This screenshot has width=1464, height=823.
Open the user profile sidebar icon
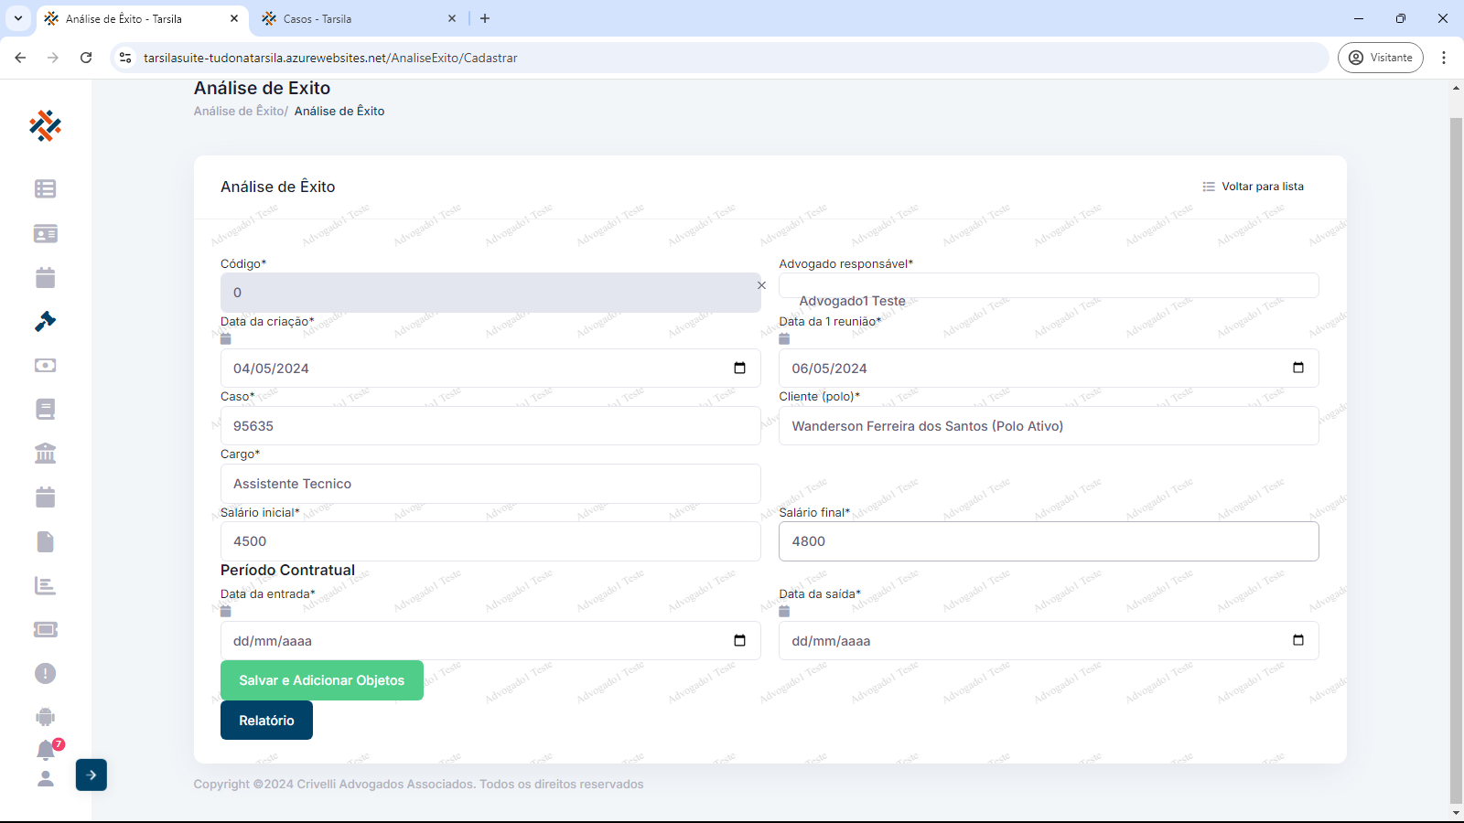tap(45, 778)
